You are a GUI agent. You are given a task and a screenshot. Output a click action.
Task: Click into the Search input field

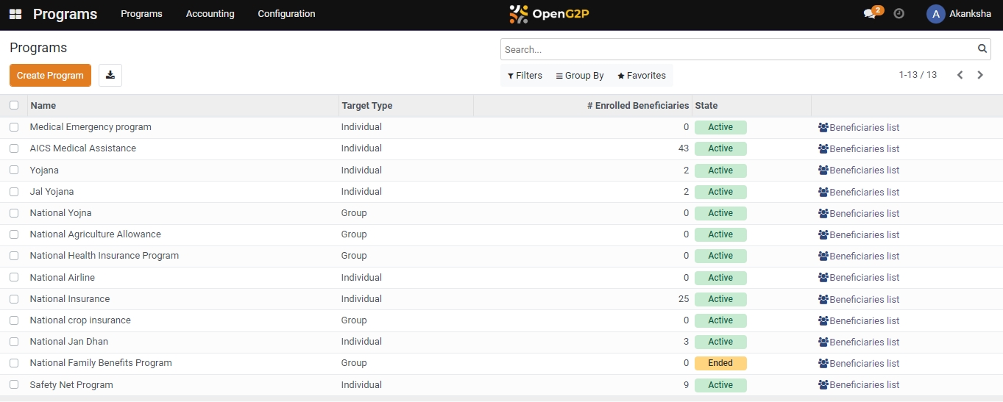(x=736, y=49)
